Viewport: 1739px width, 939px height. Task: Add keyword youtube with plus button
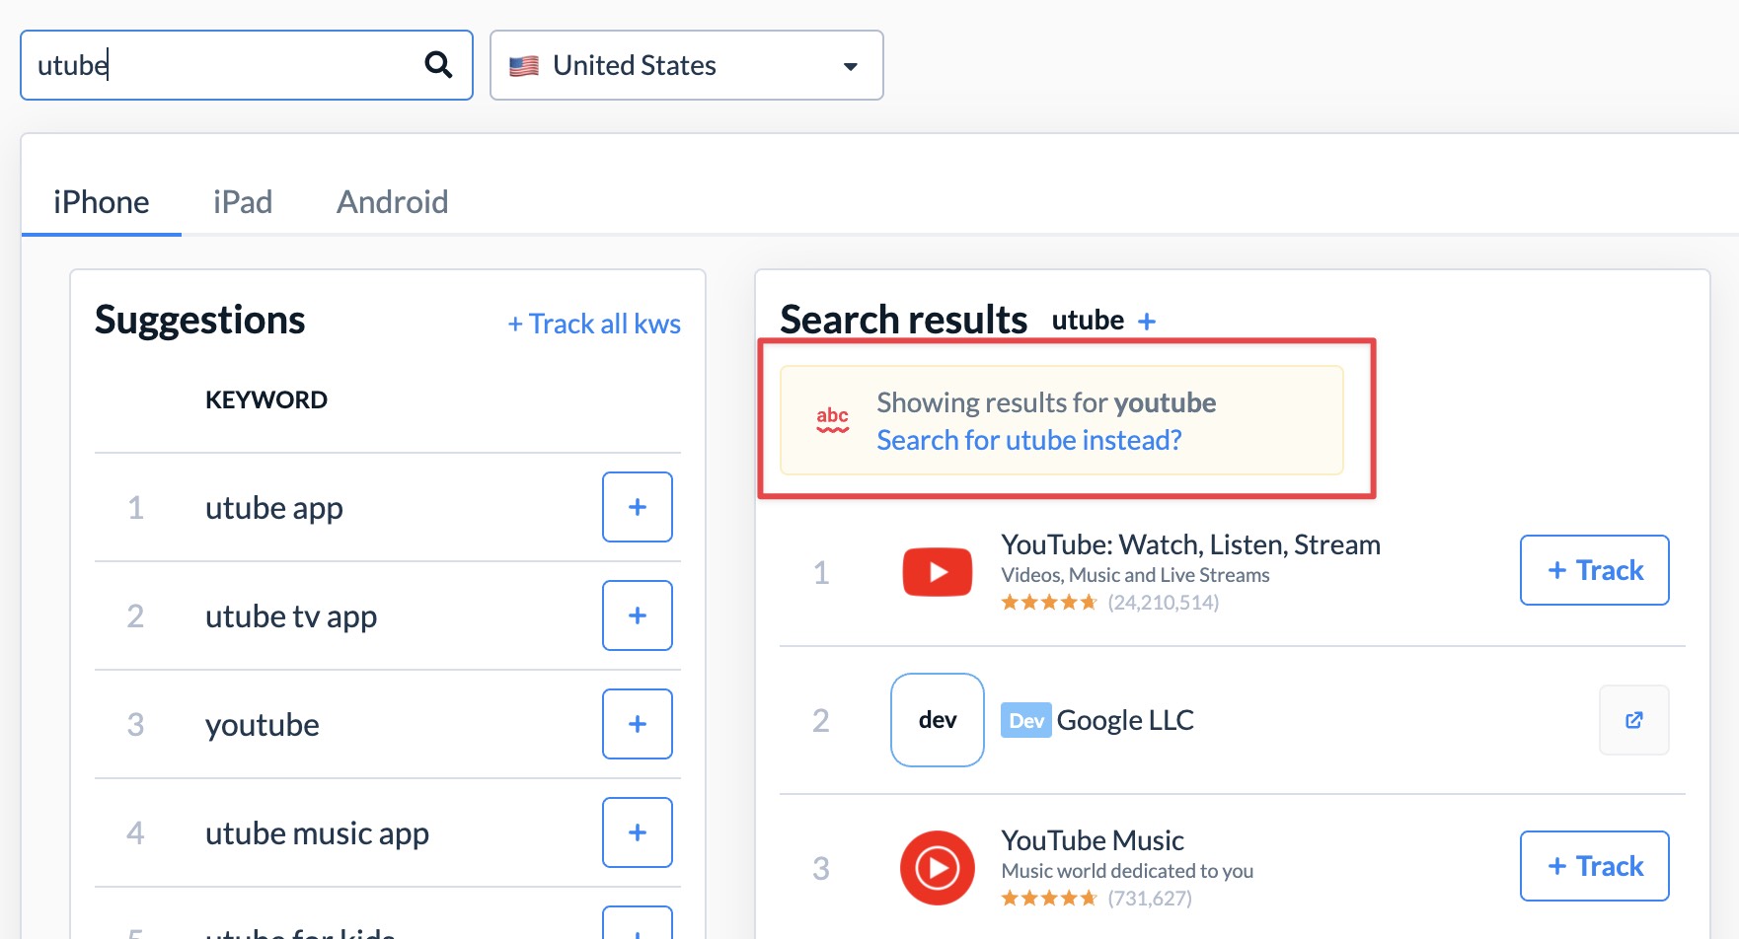coord(638,724)
